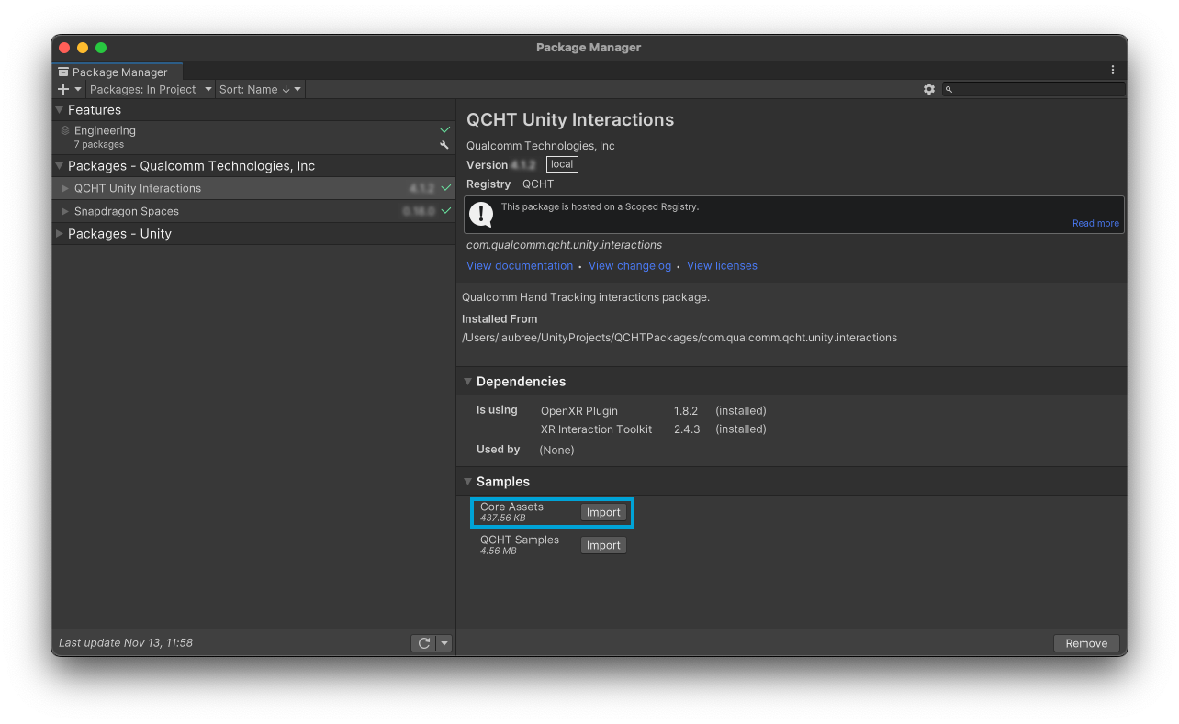Viewport: 1179px width, 724px height.
Task: Click the search magnifier icon
Action: tap(949, 89)
